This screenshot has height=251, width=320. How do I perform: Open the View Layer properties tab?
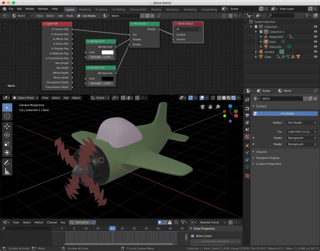pyautogui.click(x=247, y=123)
